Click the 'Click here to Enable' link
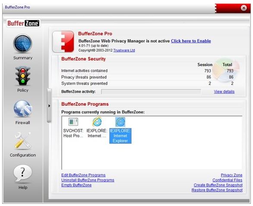Image resolution: width=253 pixels, height=206 pixels. pos(191,41)
